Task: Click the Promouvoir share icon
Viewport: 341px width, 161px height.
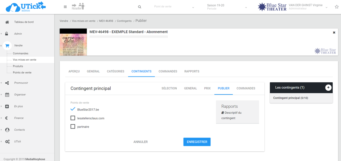Action: pyautogui.click(x=7, y=83)
